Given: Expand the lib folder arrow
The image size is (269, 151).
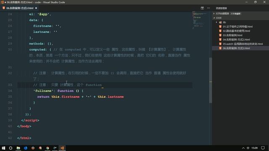Looking at the screenshot, I should click(x=216, y=22).
